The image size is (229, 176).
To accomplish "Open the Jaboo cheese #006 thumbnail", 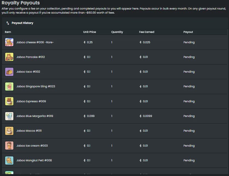I will click(9, 42).
